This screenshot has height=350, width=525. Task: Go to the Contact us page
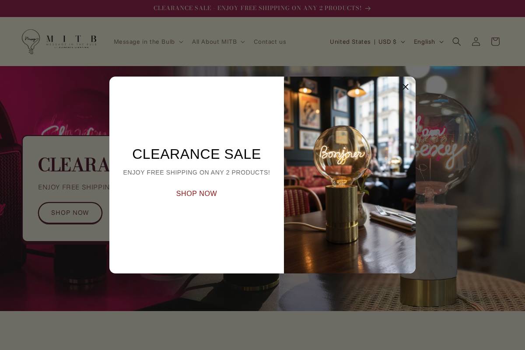point(270,42)
